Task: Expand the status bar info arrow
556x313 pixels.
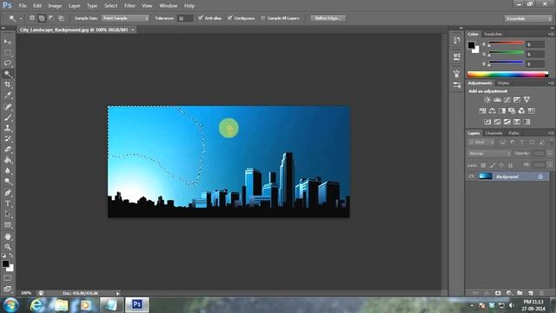Action: pyautogui.click(x=118, y=293)
